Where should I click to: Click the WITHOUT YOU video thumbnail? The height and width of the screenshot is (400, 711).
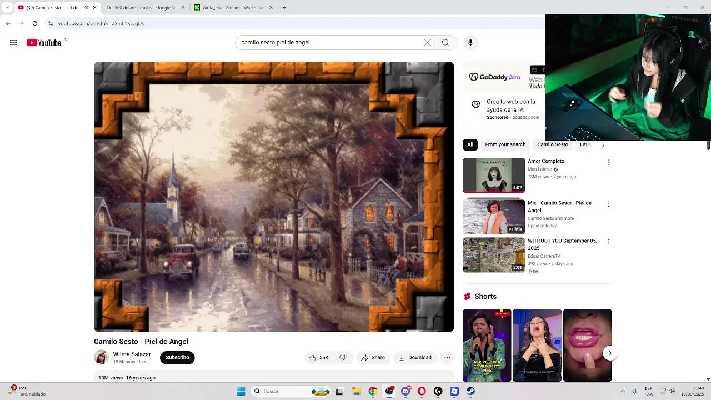pos(494,255)
